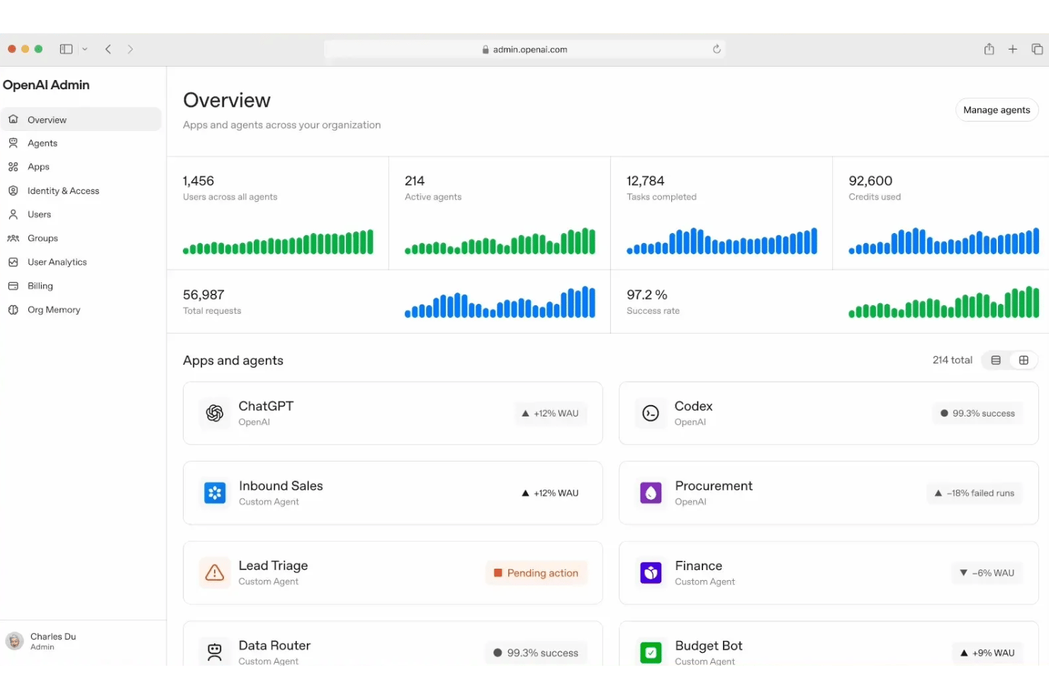
Task: Click the −18% failed runs badge
Action: pyautogui.click(x=975, y=494)
